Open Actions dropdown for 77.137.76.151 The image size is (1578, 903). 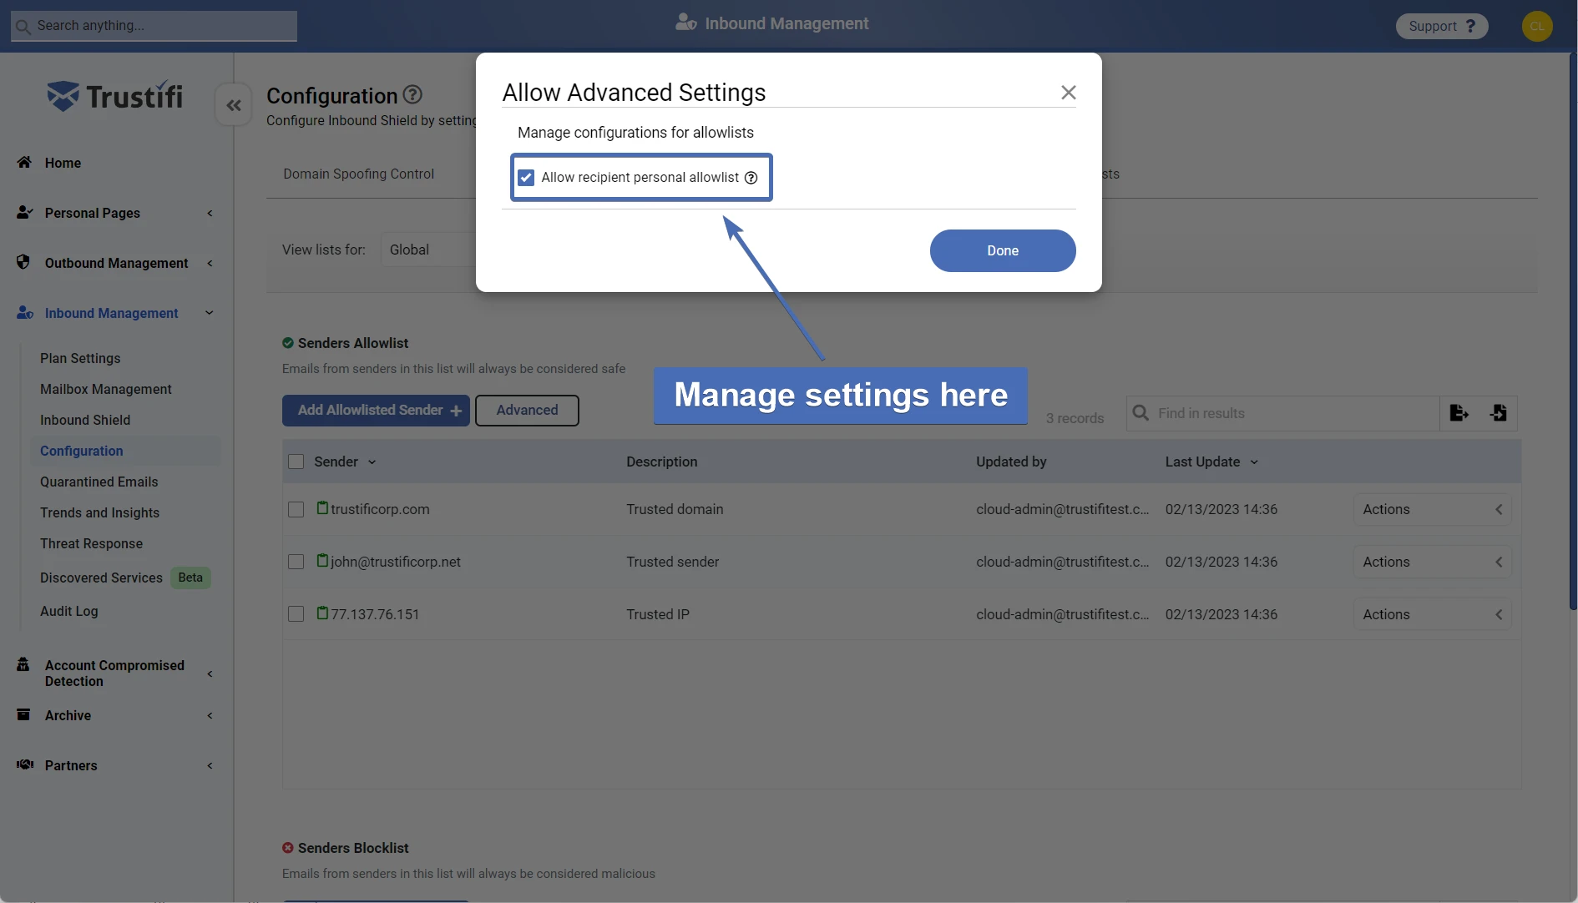[1431, 615]
